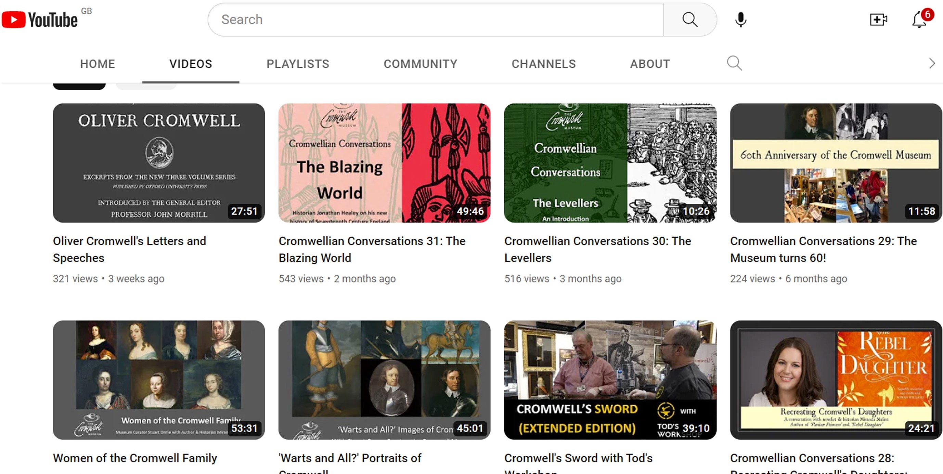View the About tab
Viewport: 943px width, 474px height.
tap(650, 64)
